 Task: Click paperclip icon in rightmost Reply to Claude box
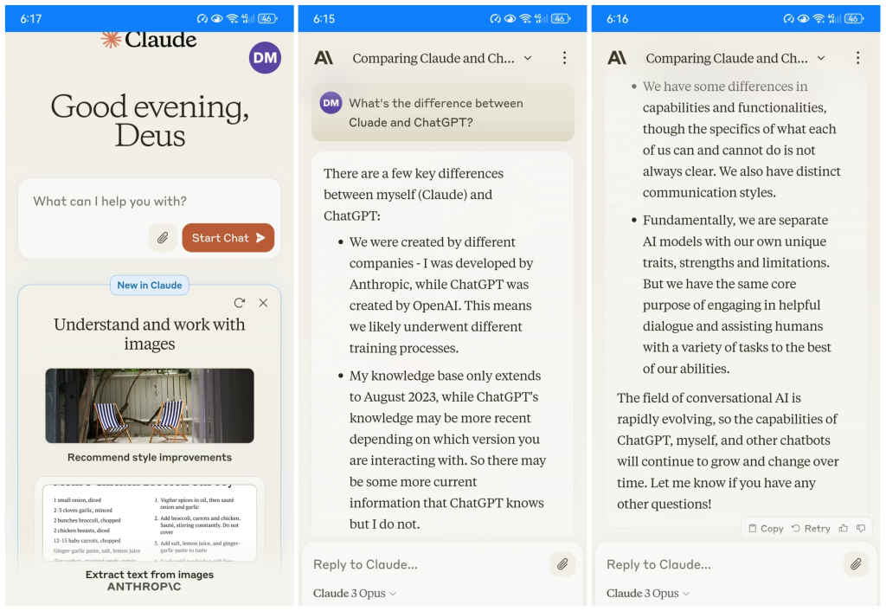[856, 564]
